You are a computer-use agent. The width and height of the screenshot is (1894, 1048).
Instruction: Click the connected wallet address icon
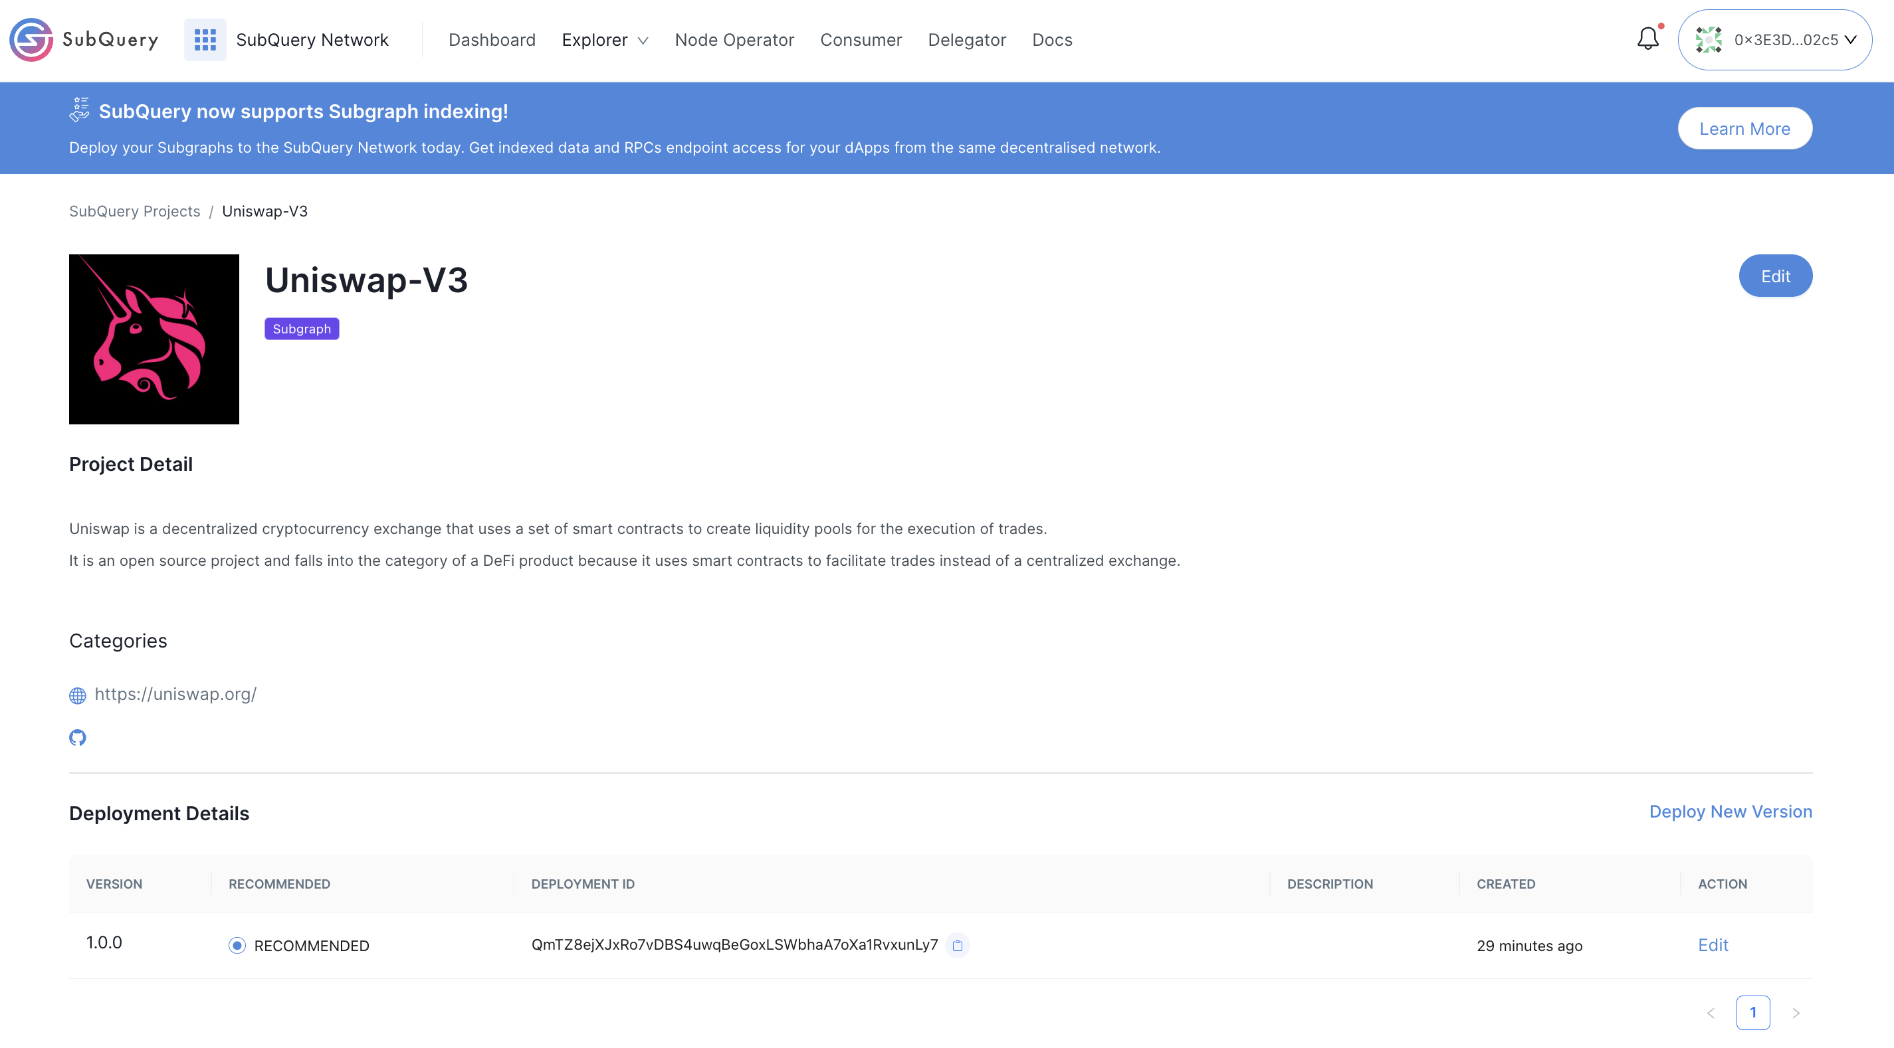pos(1707,39)
